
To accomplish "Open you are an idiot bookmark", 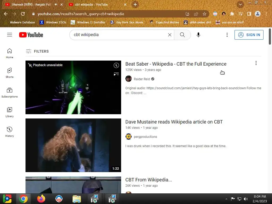I will tap(229, 22).
